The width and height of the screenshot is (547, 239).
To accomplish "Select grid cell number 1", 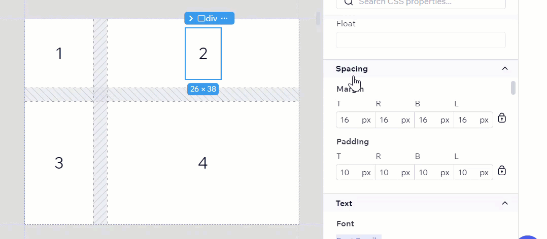I will click(x=59, y=54).
